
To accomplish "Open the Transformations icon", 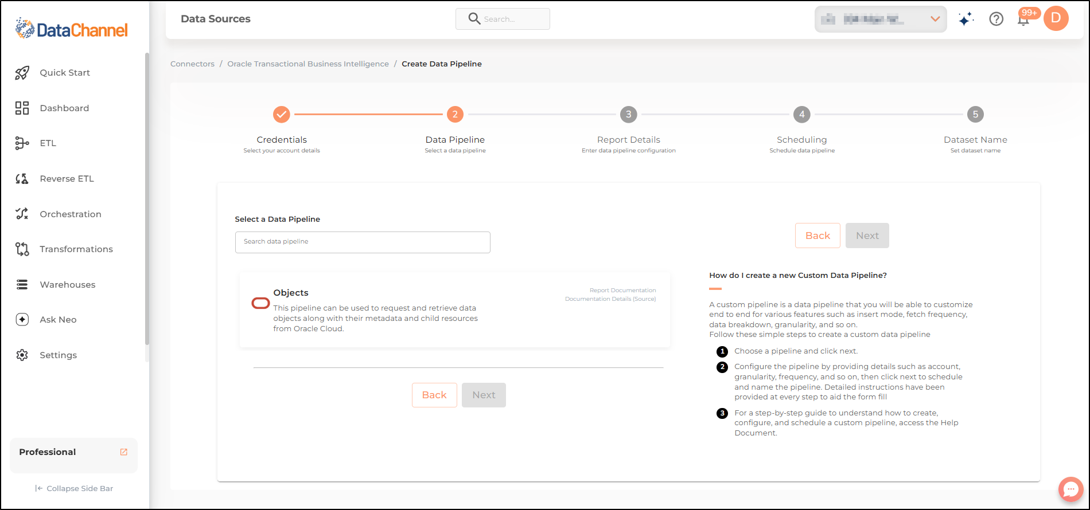I will (x=22, y=249).
